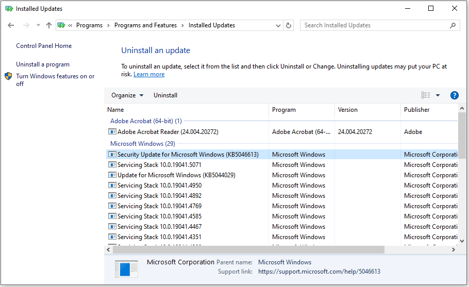The image size is (469, 287).
Task: Click the Control Panel address bar icon
Action: pyautogui.click(x=62, y=25)
